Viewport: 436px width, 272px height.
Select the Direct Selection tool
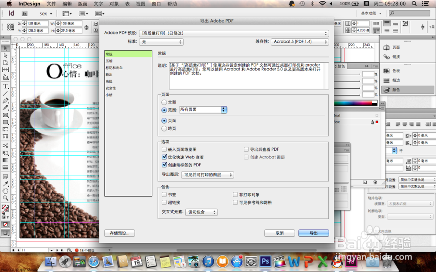pos(5,56)
